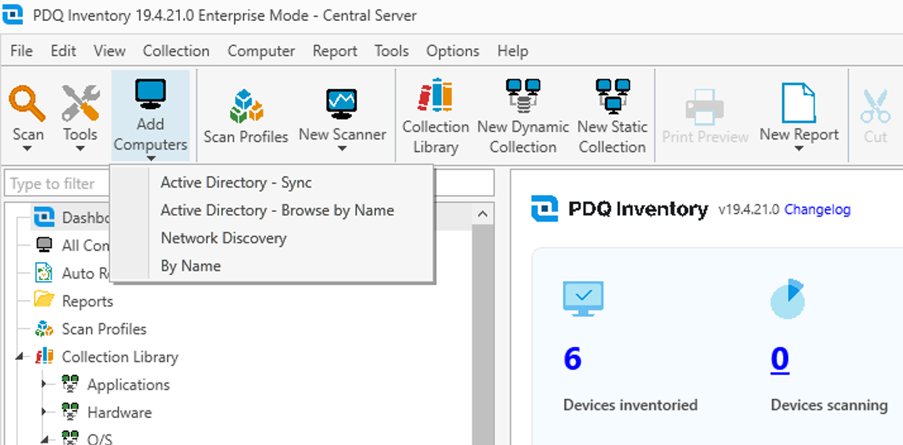903x445 pixels.
Task: Open the View menu
Action: click(x=109, y=51)
